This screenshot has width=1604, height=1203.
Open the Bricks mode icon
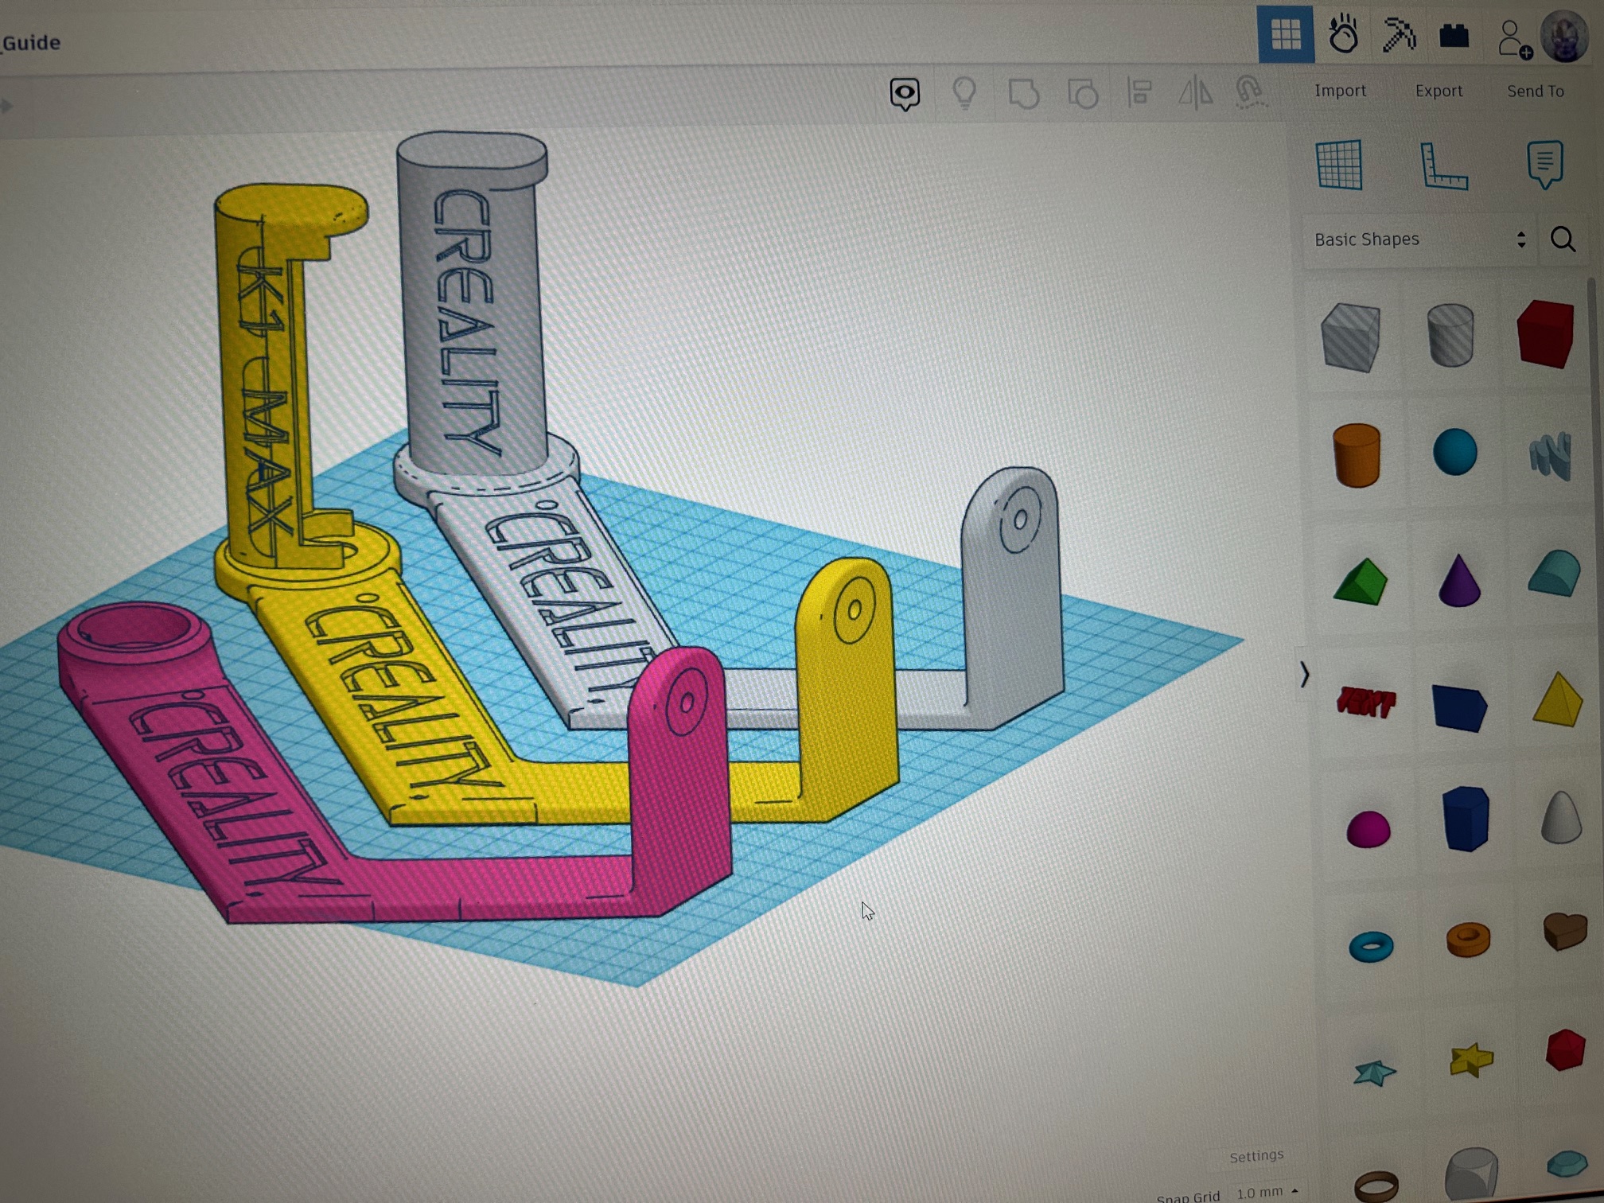click(1454, 36)
